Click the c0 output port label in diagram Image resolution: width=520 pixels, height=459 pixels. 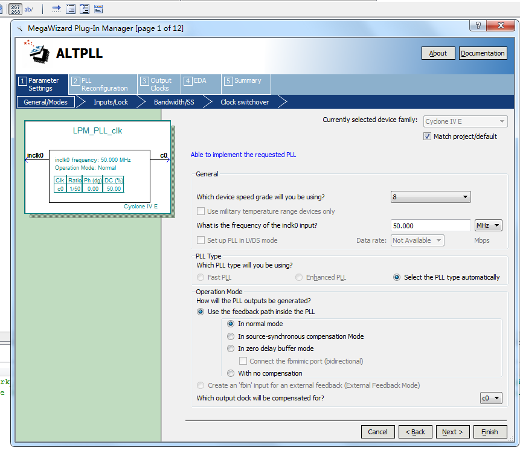164,155
